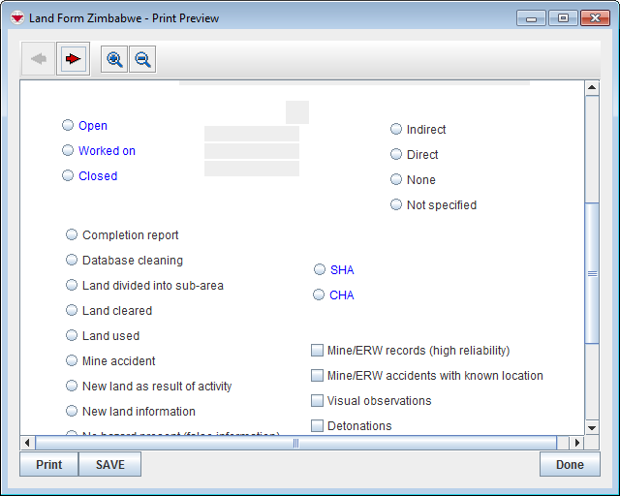Image resolution: width=620 pixels, height=496 pixels.
Task: Click Done to close preview
Action: (570, 465)
